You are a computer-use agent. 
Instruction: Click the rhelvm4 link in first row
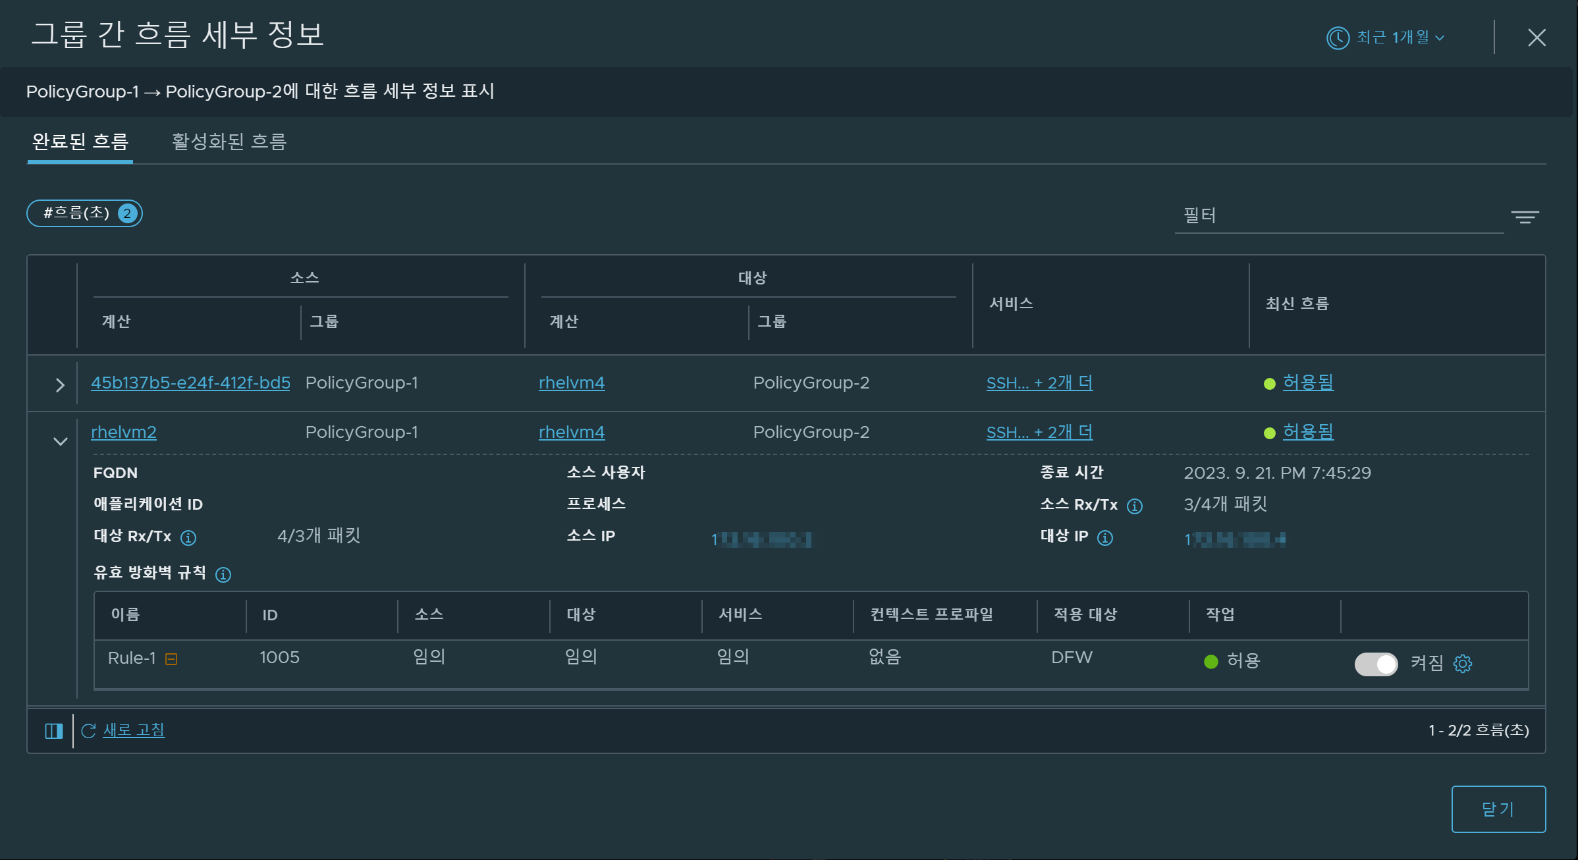coord(572,383)
